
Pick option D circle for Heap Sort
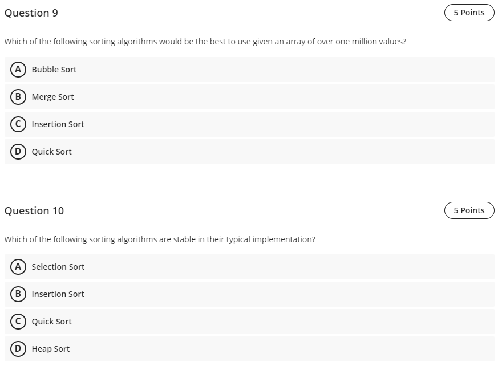point(18,349)
